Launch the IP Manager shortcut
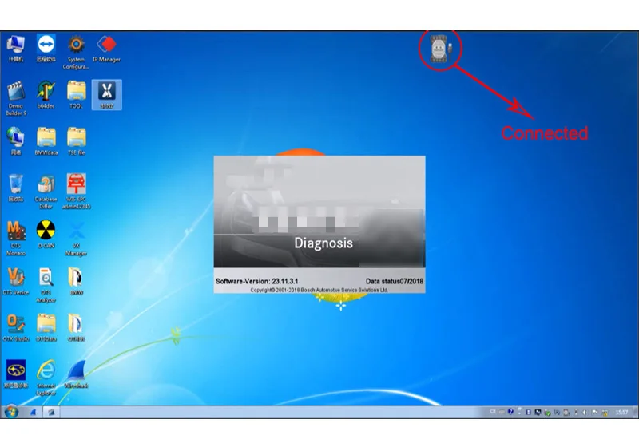The image size is (639, 447). point(107,48)
